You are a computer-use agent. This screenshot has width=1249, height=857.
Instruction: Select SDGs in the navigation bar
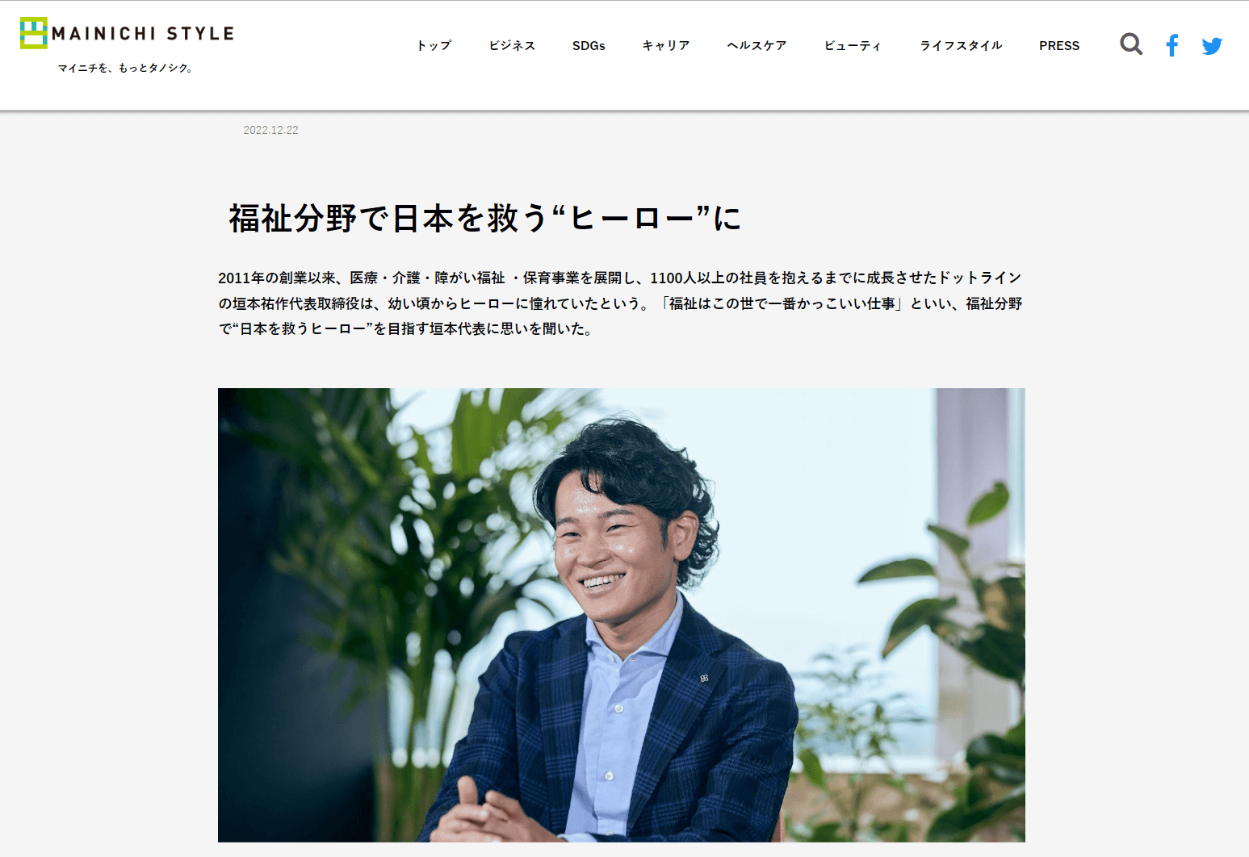click(589, 45)
